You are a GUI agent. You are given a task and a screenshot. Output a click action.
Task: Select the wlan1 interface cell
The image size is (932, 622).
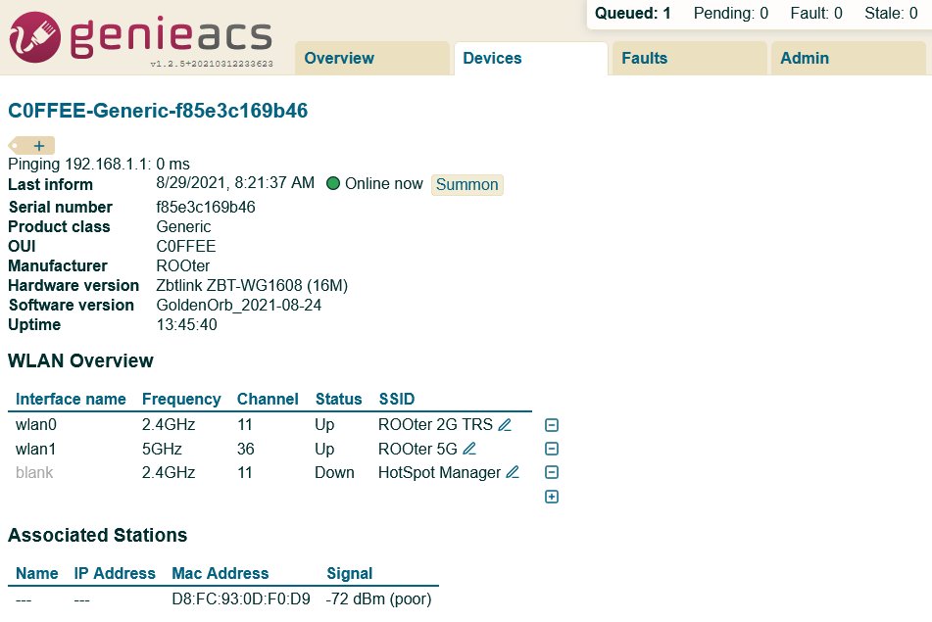pos(35,449)
